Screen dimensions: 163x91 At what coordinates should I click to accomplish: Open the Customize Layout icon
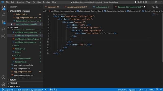click(146, 2)
